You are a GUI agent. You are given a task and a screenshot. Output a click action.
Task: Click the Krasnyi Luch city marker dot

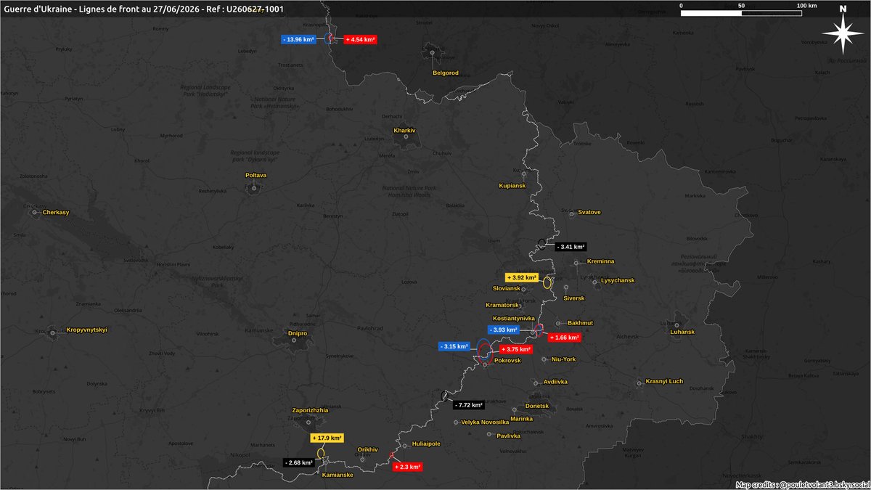point(639,383)
